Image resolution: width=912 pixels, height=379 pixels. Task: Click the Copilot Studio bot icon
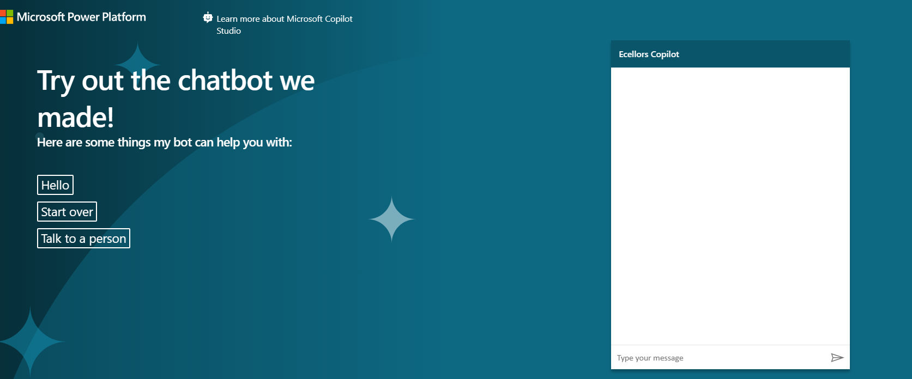(x=208, y=18)
